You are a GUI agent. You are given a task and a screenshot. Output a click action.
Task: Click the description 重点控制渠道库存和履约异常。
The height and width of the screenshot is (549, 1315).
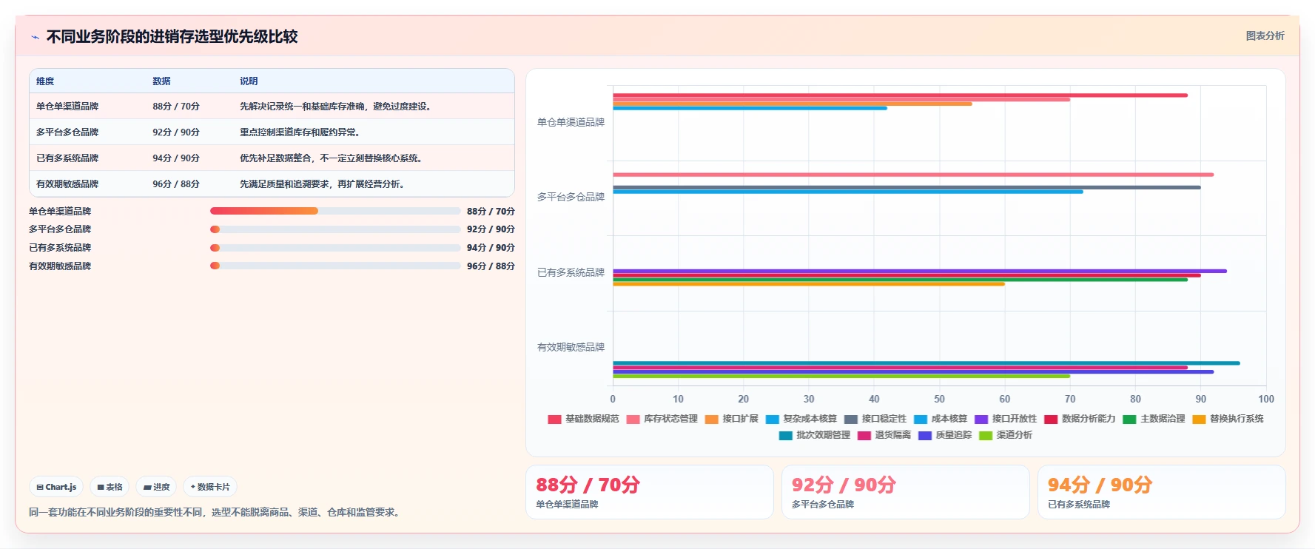pyautogui.click(x=301, y=132)
